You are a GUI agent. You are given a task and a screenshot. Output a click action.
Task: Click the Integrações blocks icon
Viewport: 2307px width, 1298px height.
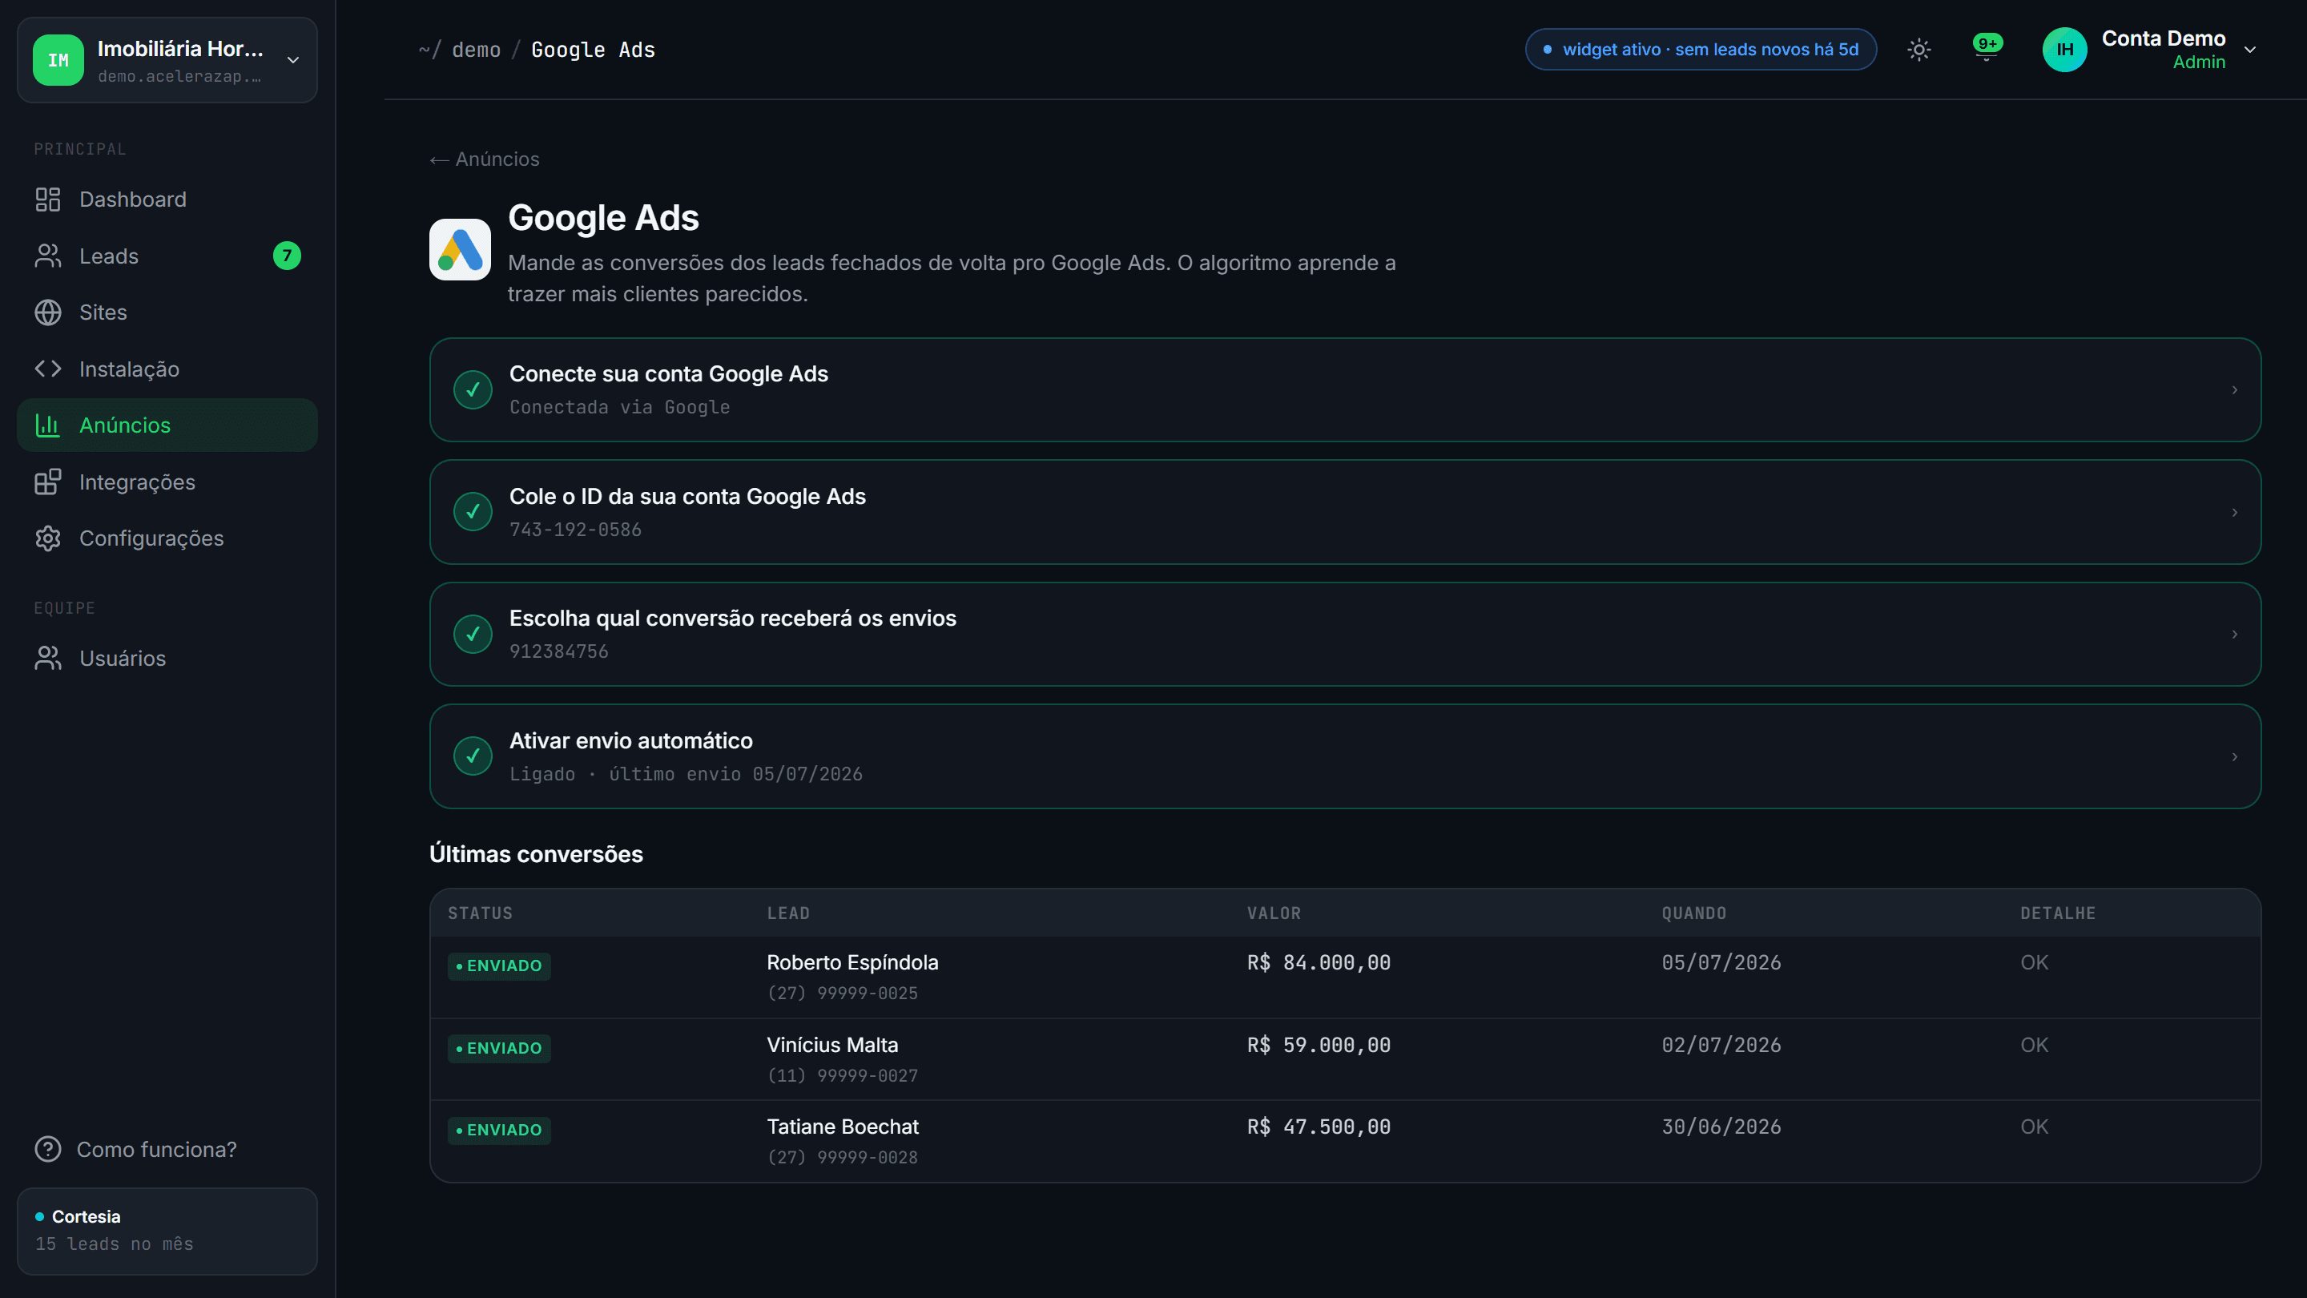tap(47, 482)
